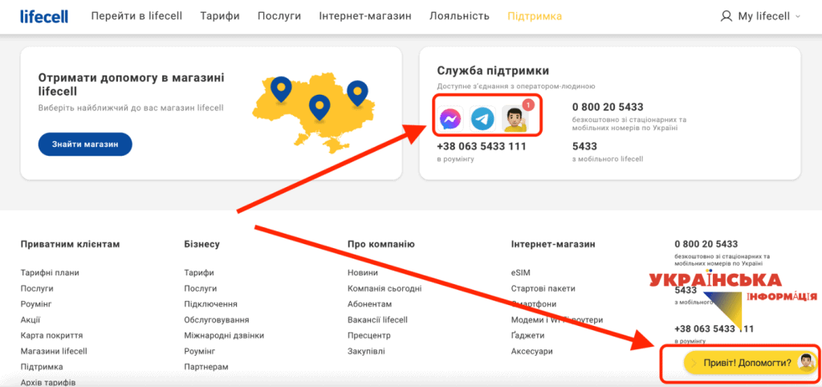Open eSIM footer link
Image resolution: width=822 pixels, height=387 pixels.
(x=520, y=273)
